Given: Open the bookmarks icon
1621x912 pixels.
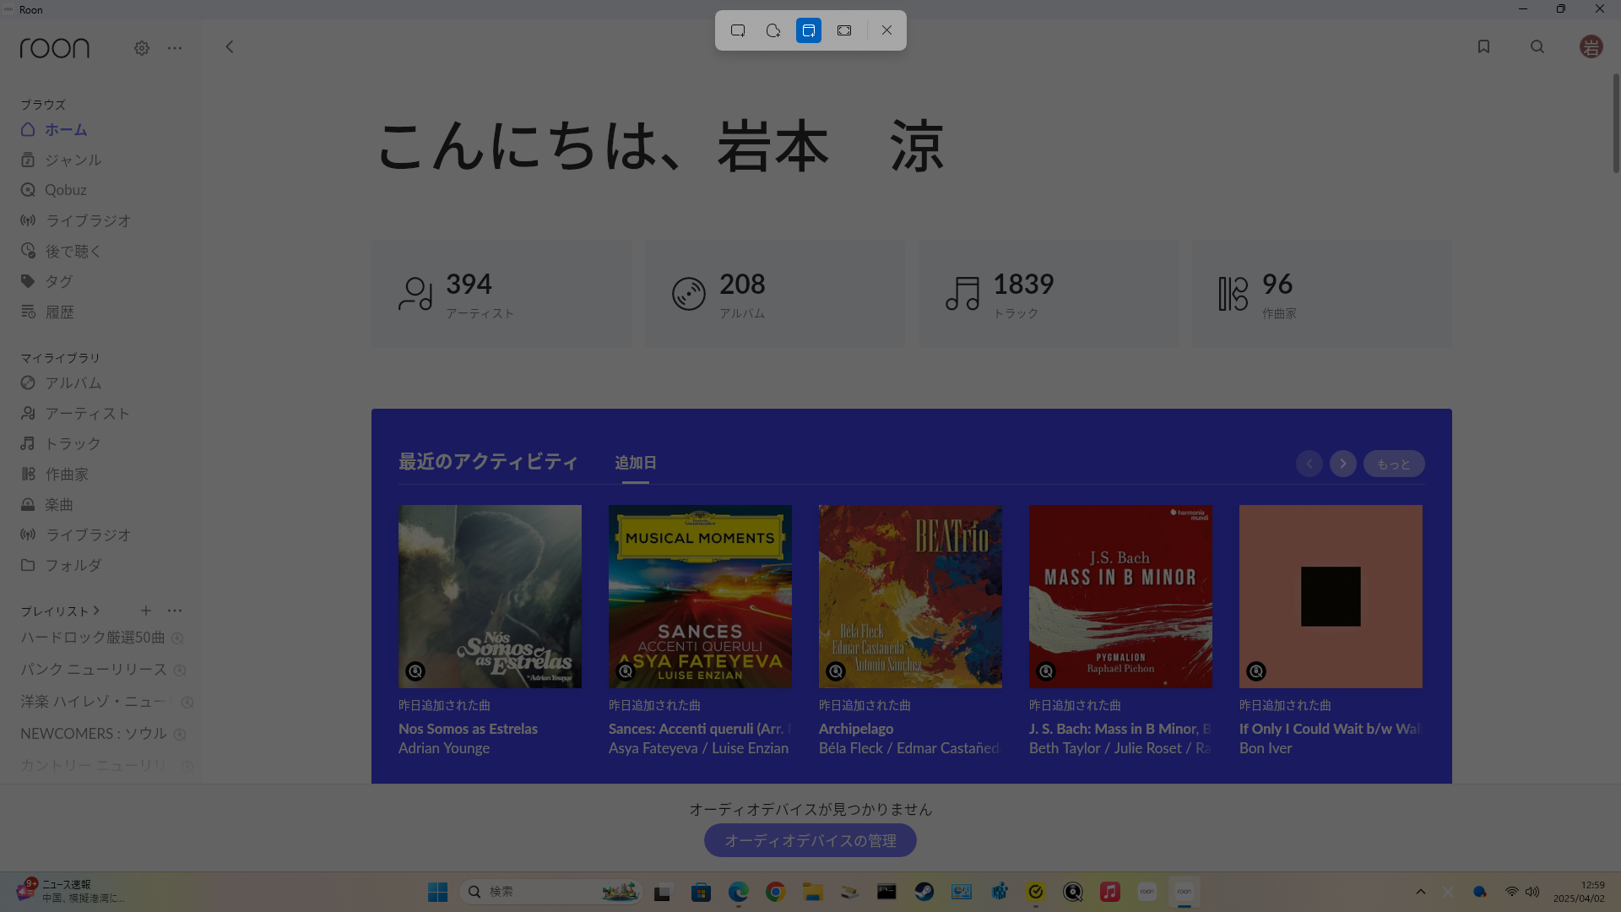Looking at the screenshot, I should (x=1483, y=47).
